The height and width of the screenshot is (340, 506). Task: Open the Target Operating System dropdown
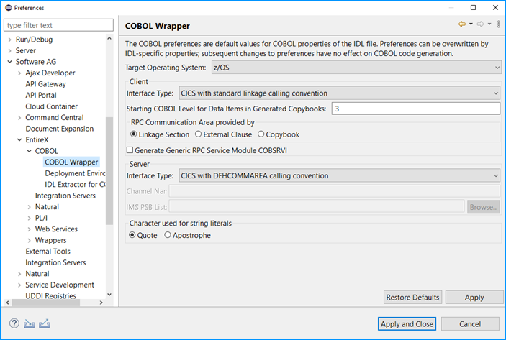(356, 68)
